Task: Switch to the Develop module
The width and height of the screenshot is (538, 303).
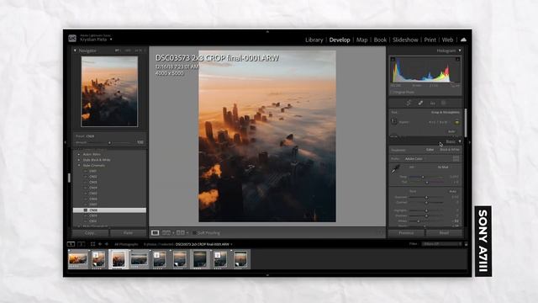Action: click(340, 40)
